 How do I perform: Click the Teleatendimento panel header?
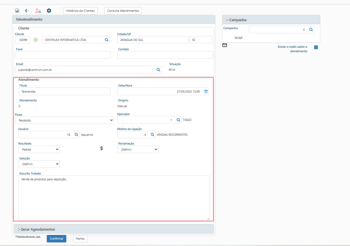(114, 19)
